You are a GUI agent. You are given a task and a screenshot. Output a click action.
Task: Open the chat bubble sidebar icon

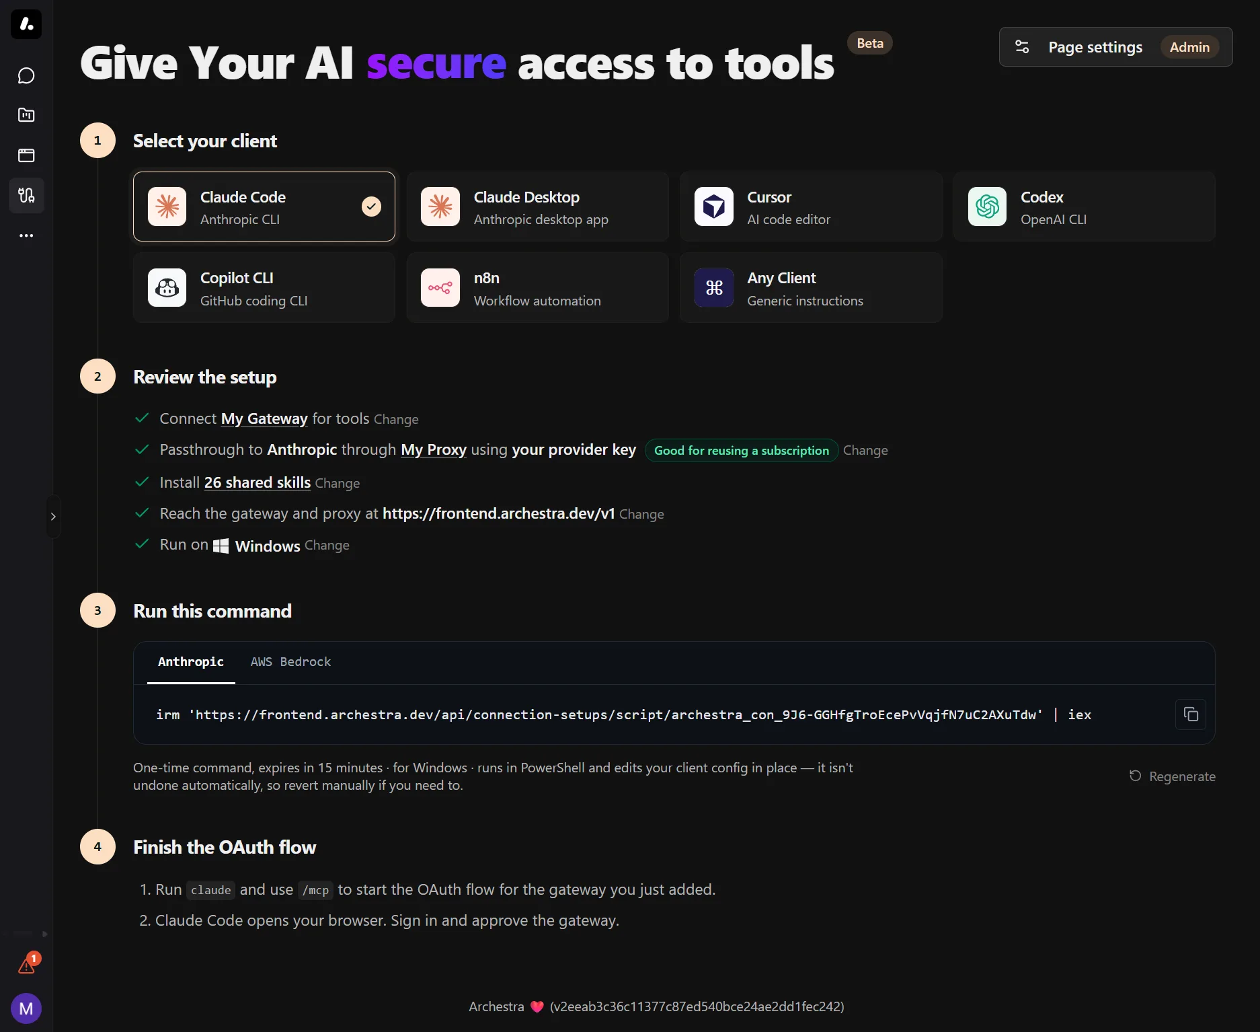pyautogui.click(x=26, y=75)
